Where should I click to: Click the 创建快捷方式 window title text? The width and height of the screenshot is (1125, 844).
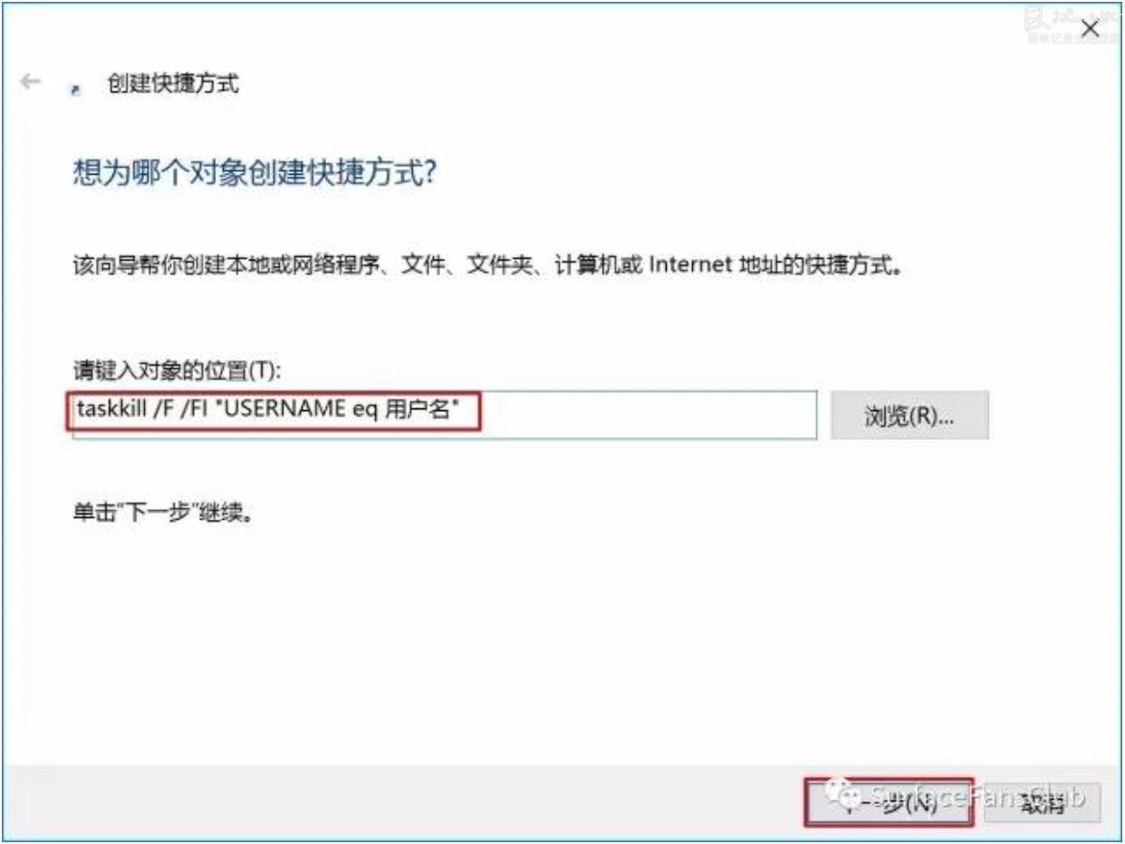173,84
